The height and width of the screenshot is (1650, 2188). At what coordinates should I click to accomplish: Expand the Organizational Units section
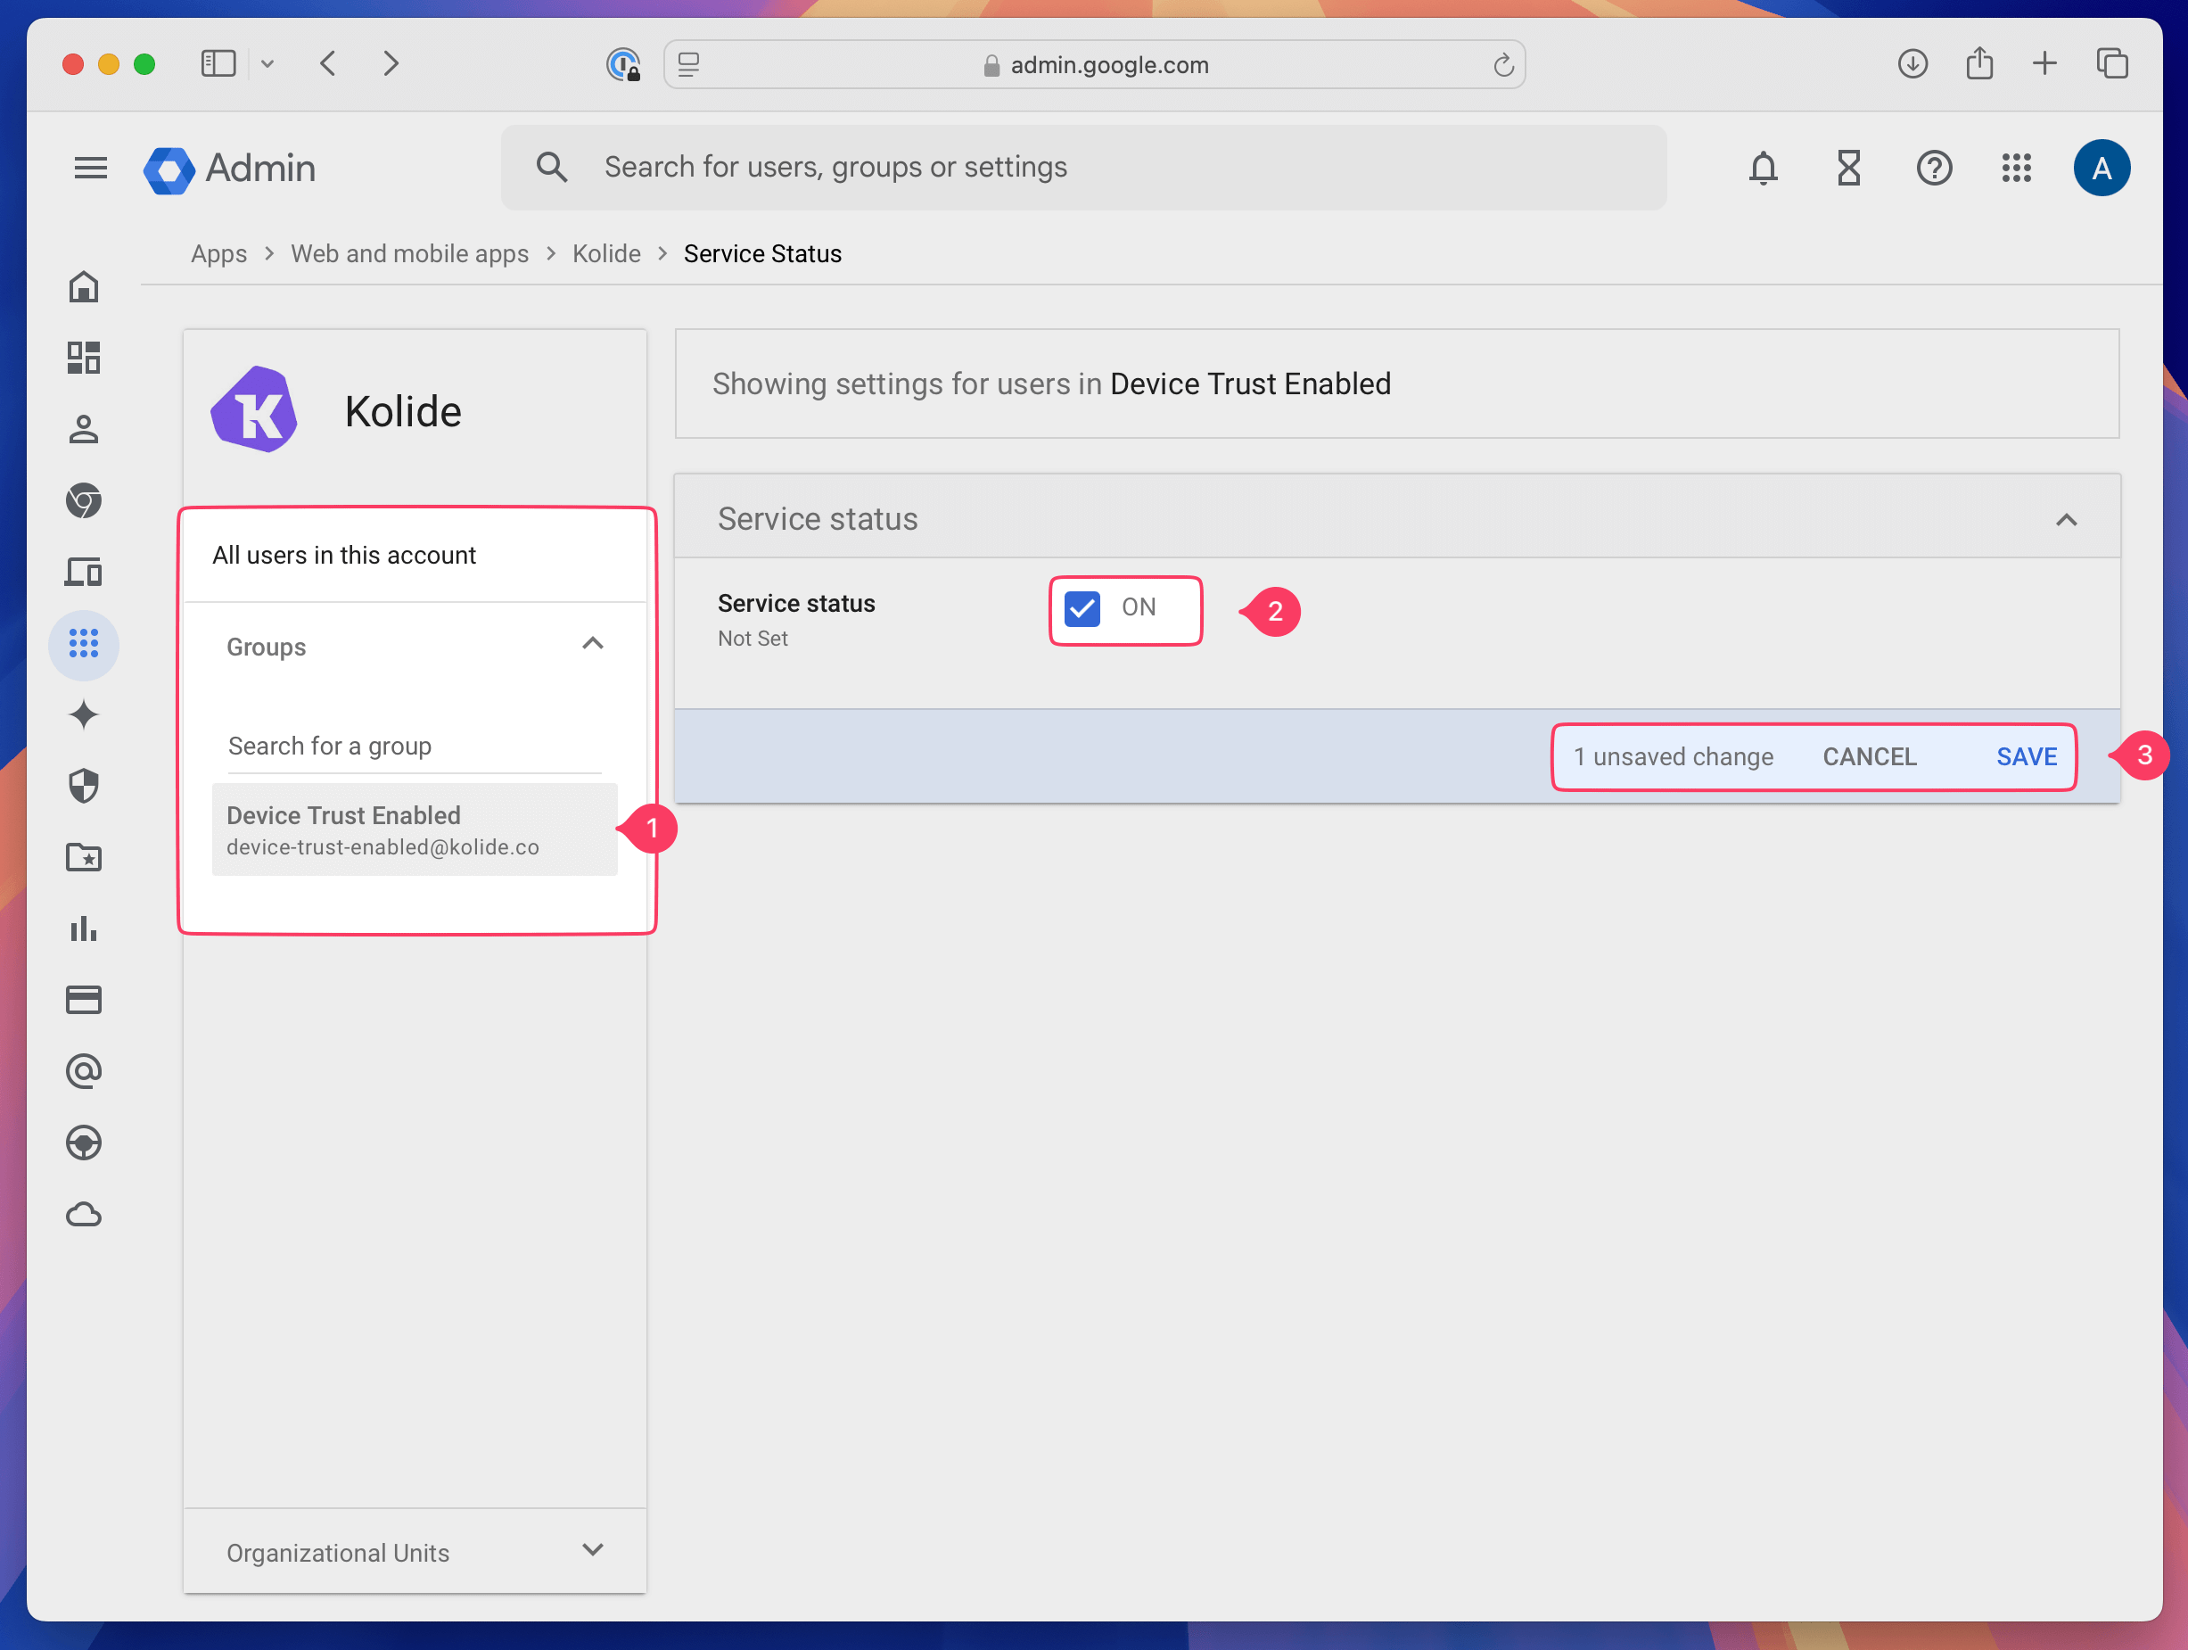coord(593,1550)
